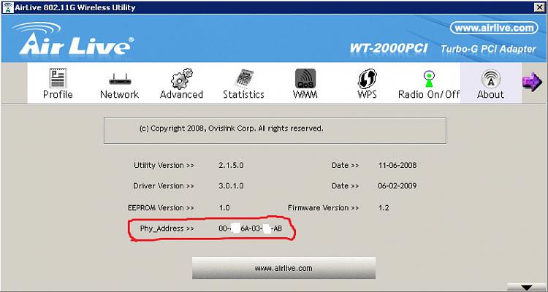This screenshot has height=292, width=548.
Task: Click Utility Version value 2.1.5.0
Action: [x=231, y=165]
